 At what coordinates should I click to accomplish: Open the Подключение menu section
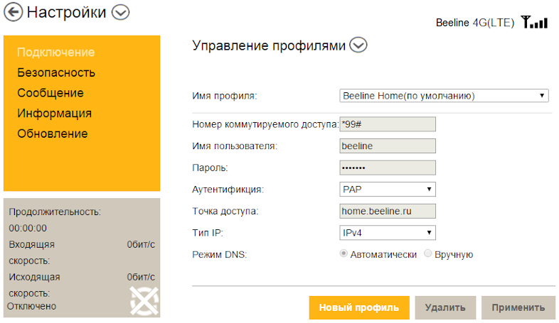[x=56, y=52]
